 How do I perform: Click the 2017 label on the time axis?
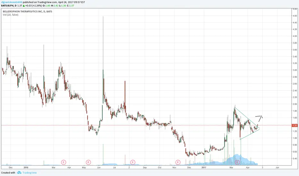(x=204, y=168)
